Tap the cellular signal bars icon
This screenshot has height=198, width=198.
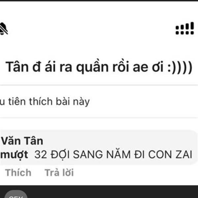click(184, 28)
